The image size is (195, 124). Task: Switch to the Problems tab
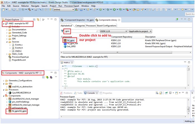click(x=68, y=93)
